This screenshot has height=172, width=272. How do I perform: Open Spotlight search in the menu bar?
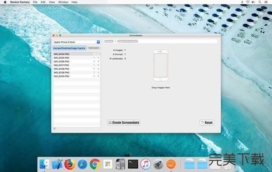pyautogui.click(x=260, y=2)
